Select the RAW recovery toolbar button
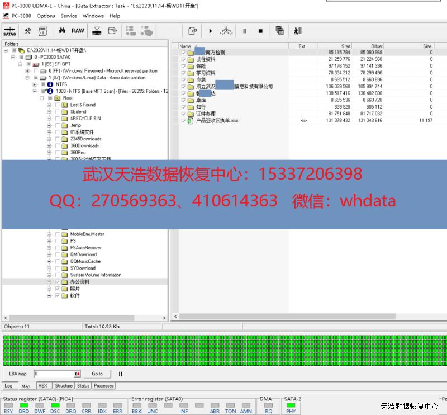The width and height of the screenshot is (447, 415). coord(78,31)
